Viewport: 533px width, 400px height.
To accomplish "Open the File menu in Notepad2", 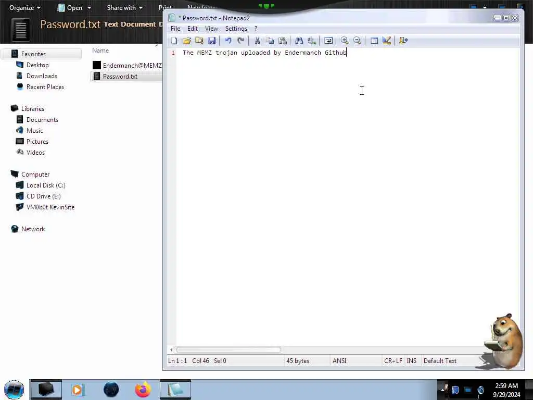I will (175, 29).
